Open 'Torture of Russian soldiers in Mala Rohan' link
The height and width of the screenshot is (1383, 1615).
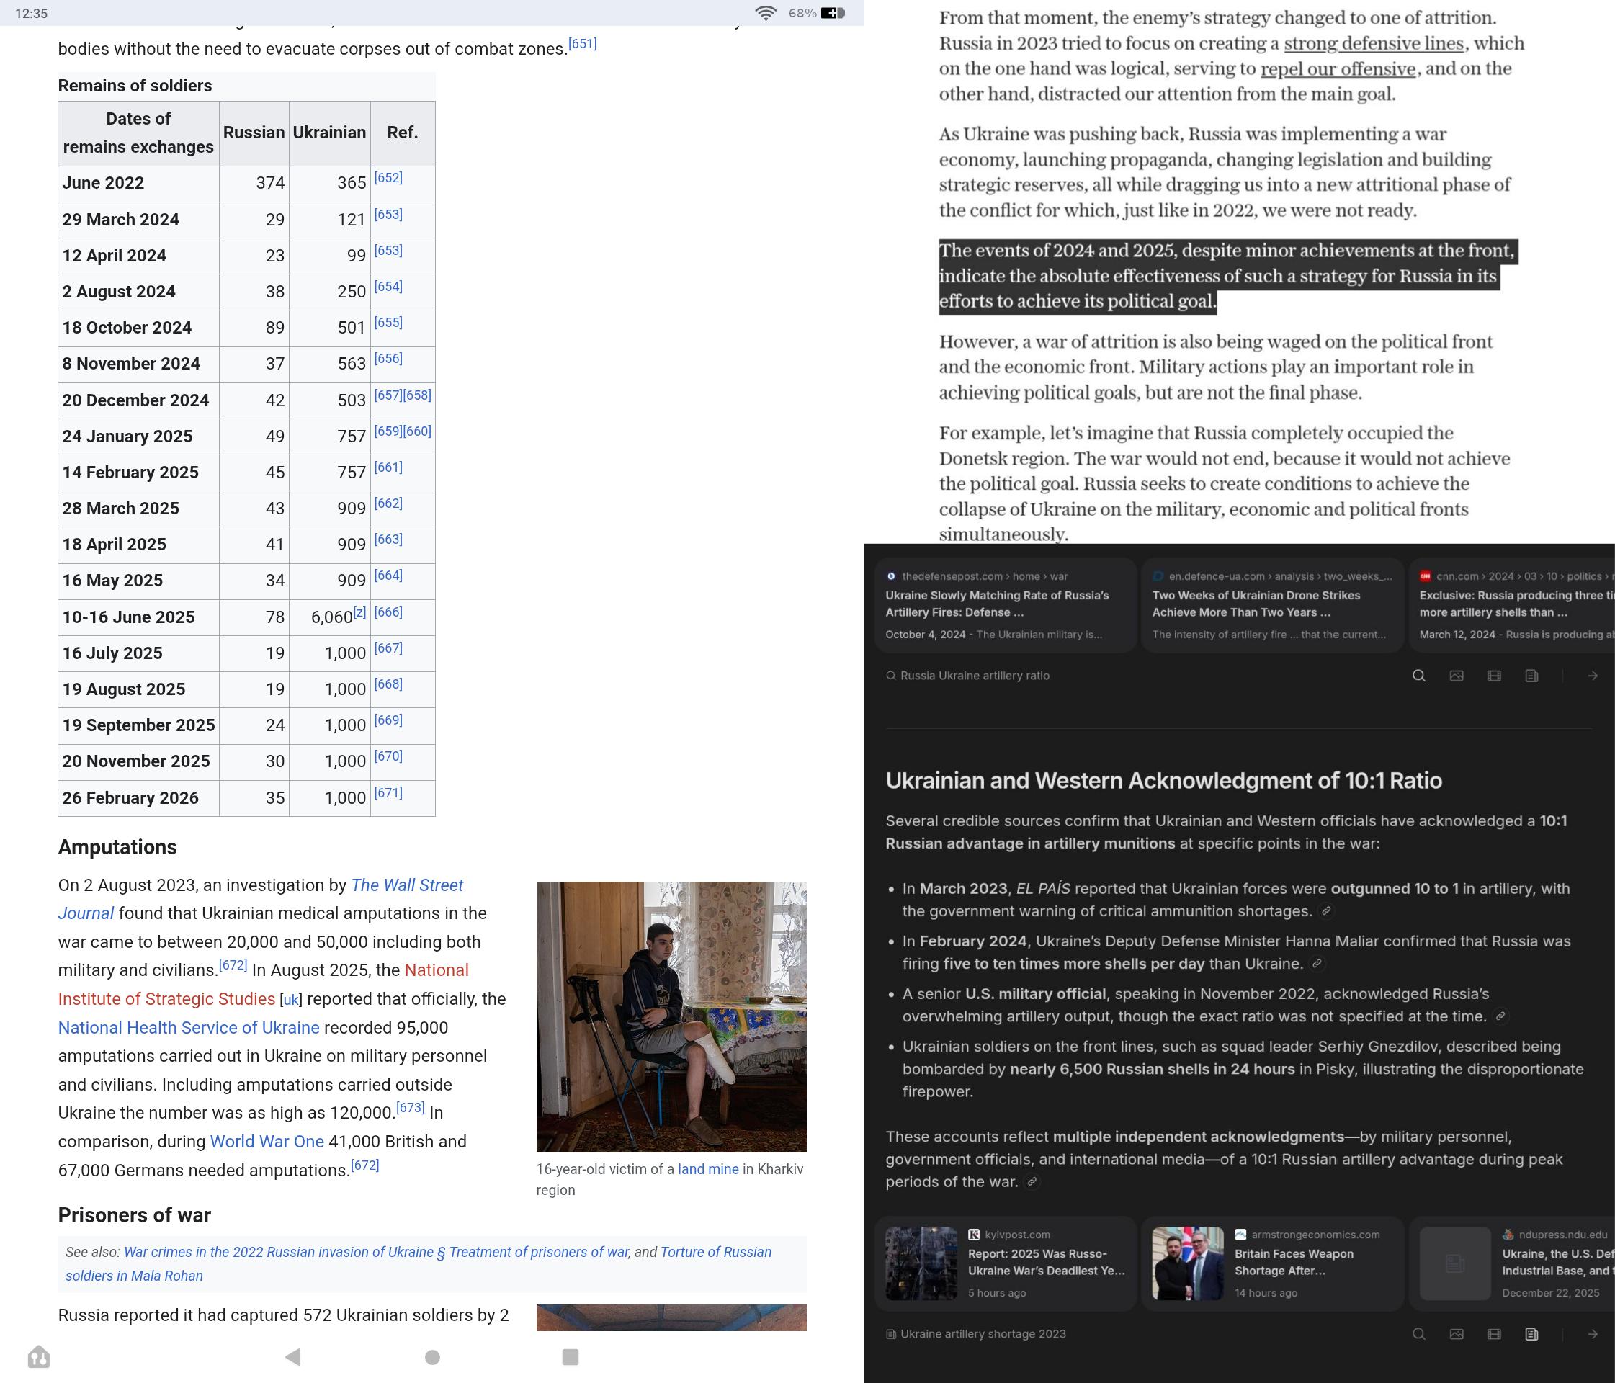(x=419, y=1263)
